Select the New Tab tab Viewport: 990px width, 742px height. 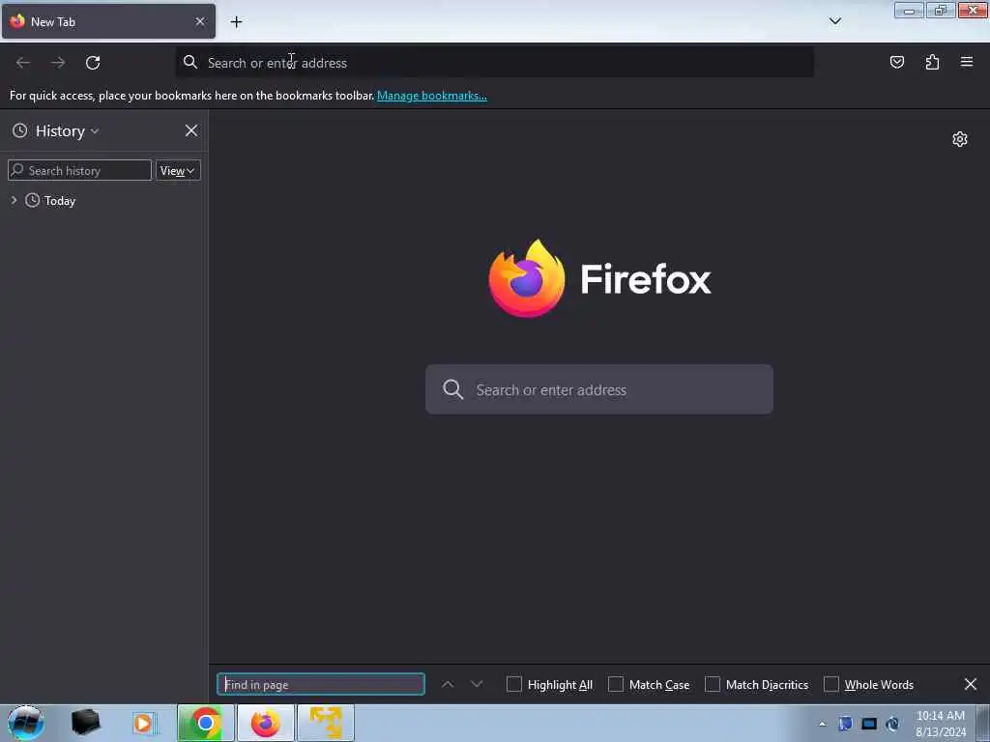click(108, 21)
